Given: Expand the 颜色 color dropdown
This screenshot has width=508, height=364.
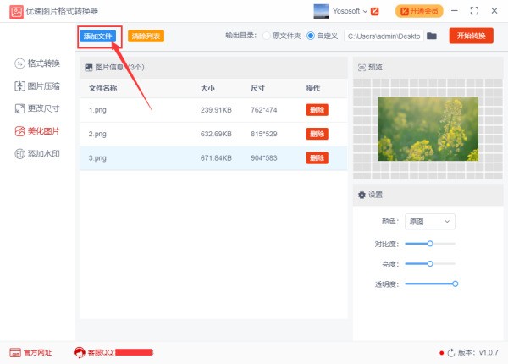Looking at the screenshot, I should point(430,221).
